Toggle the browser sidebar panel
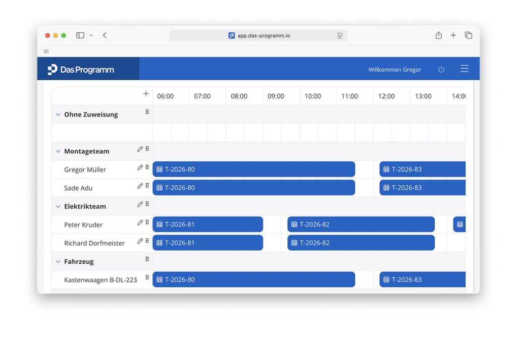Viewport: 517px width, 343px height. pos(80,35)
